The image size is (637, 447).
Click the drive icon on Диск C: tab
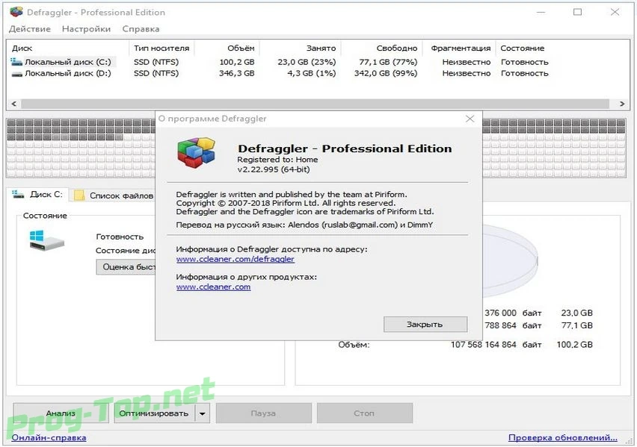[18, 194]
